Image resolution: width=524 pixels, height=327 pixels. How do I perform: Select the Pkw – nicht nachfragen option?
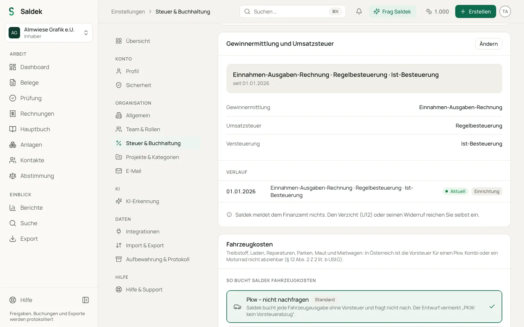364,307
